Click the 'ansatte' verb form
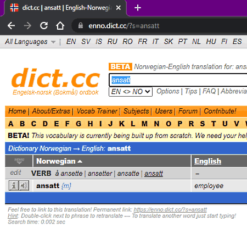The width and height of the screenshot is (247, 239). coord(128,174)
